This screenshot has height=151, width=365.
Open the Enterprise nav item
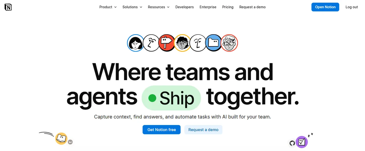(208, 7)
